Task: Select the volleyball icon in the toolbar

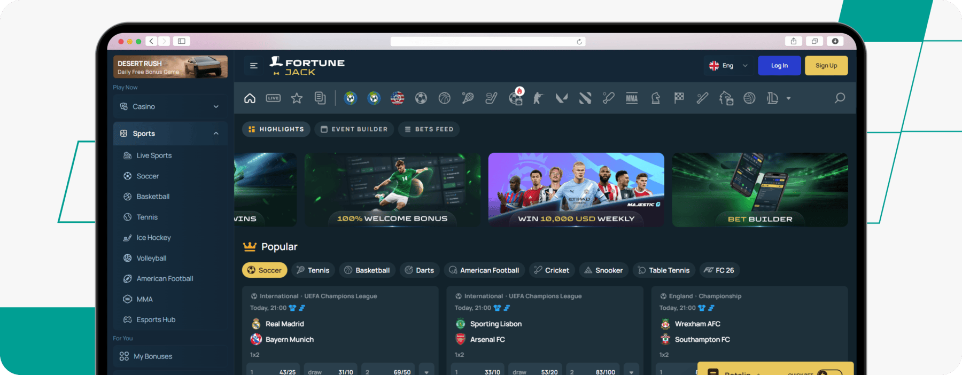Action: click(x=749, y=98)
